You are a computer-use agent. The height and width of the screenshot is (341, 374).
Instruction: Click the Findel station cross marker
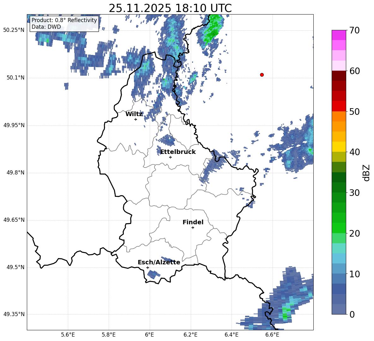click(x=193, y=228)
